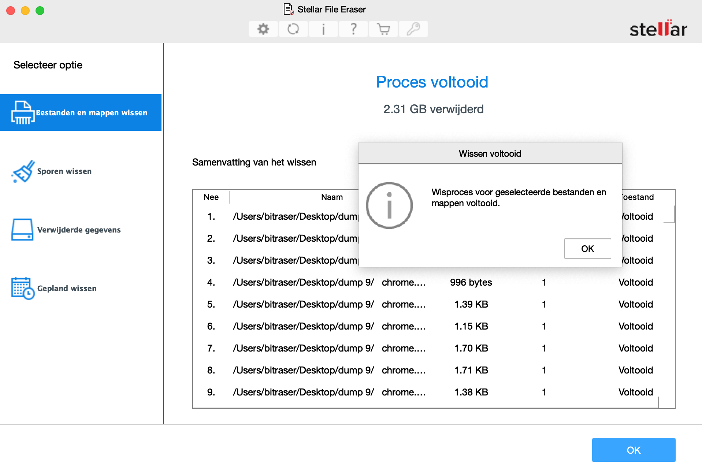The width and height of the screenshot is (702, 472).
Task: Click the table's vertical scrollbar thumb
Action: pos(669,214)
